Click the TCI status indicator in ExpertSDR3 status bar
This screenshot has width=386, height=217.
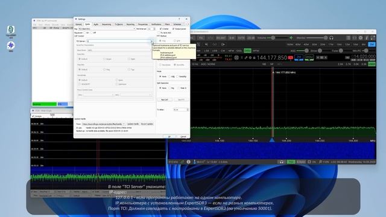(x=291, y=162)
